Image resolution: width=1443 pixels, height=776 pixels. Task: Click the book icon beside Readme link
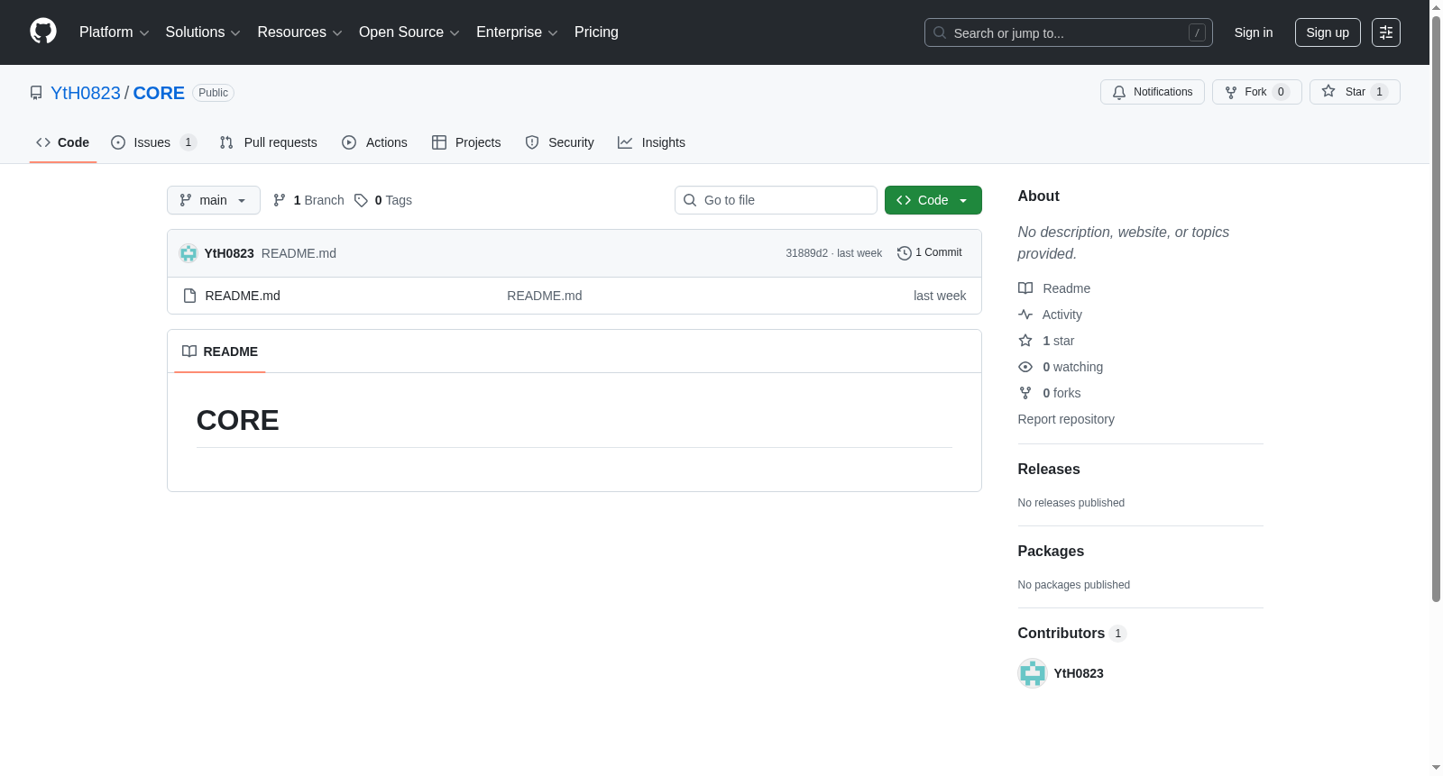(x=1025, y=288)
